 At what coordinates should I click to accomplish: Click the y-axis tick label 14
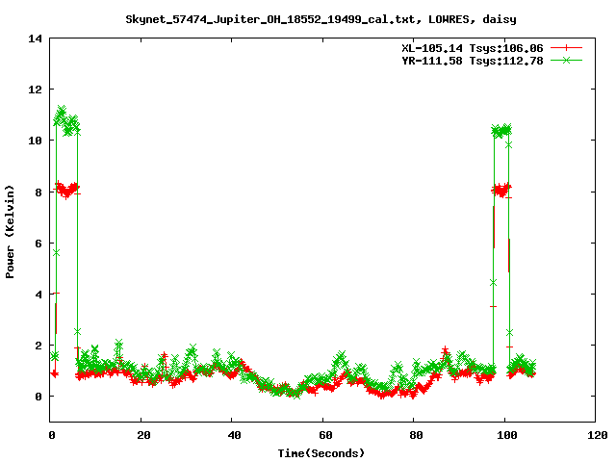coord(35,38)
